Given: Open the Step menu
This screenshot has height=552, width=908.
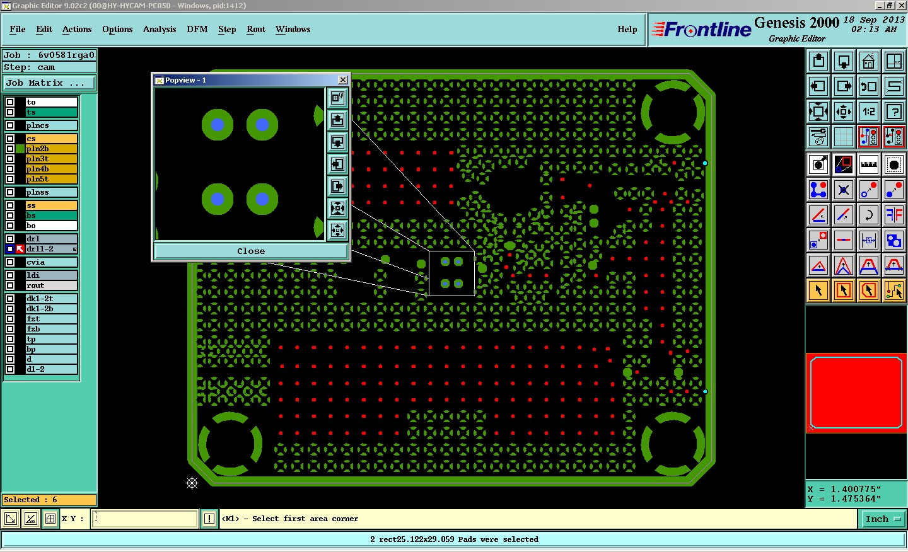Looking at the screenshot, I should point(227,29).
